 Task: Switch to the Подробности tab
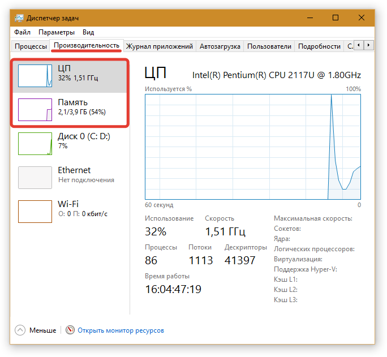(x=319, y=46)
